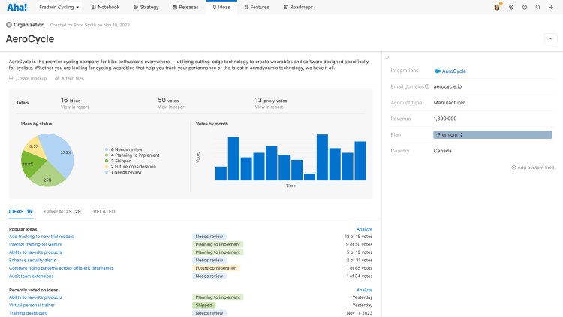Open the Releases menu

click(185, 8)
